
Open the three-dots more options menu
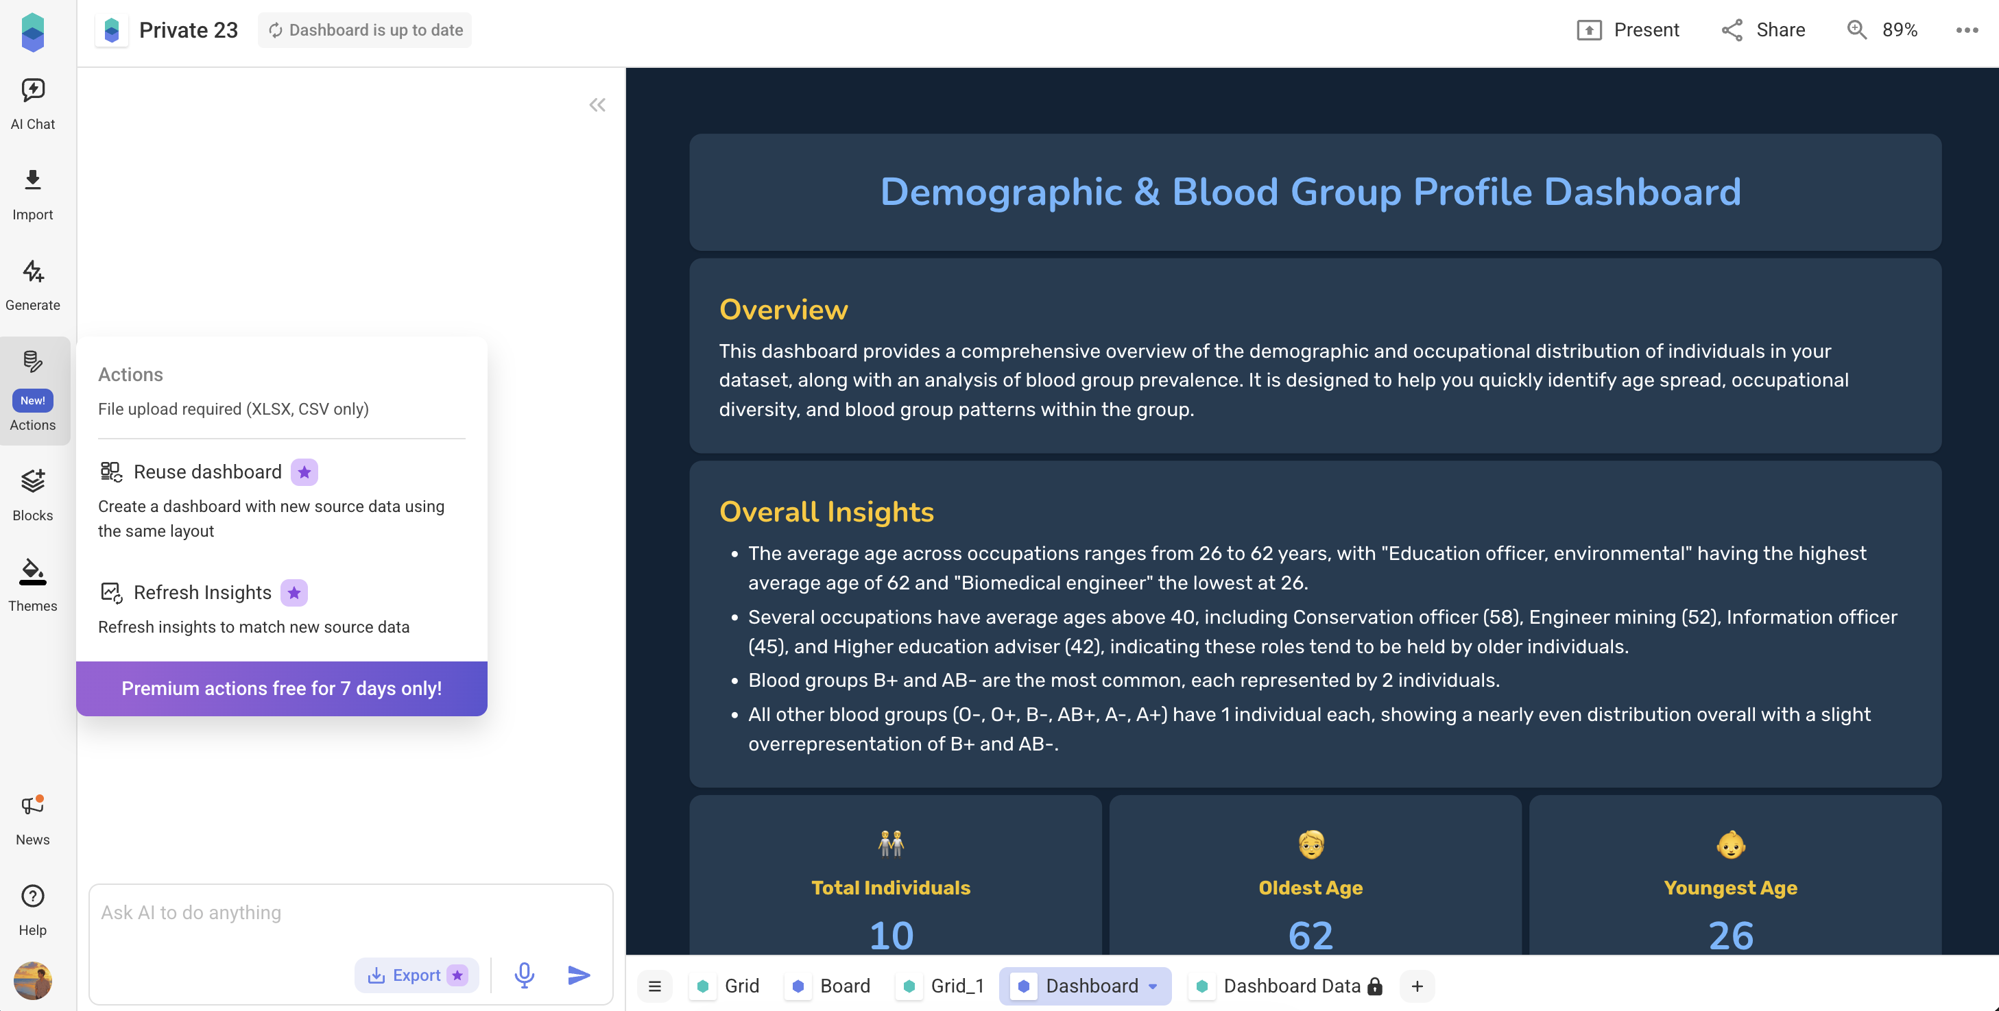1966,30
